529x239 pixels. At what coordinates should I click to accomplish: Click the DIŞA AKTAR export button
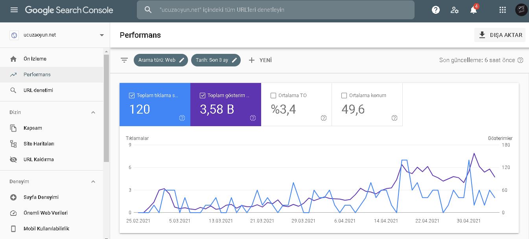pos(500,35)
